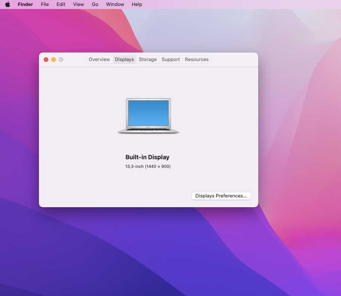Open the Finder menu

[x=25, y=4]
